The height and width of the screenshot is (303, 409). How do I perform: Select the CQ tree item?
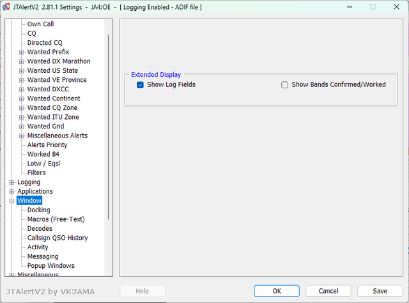pyautogui.click(x=31, y=33)
